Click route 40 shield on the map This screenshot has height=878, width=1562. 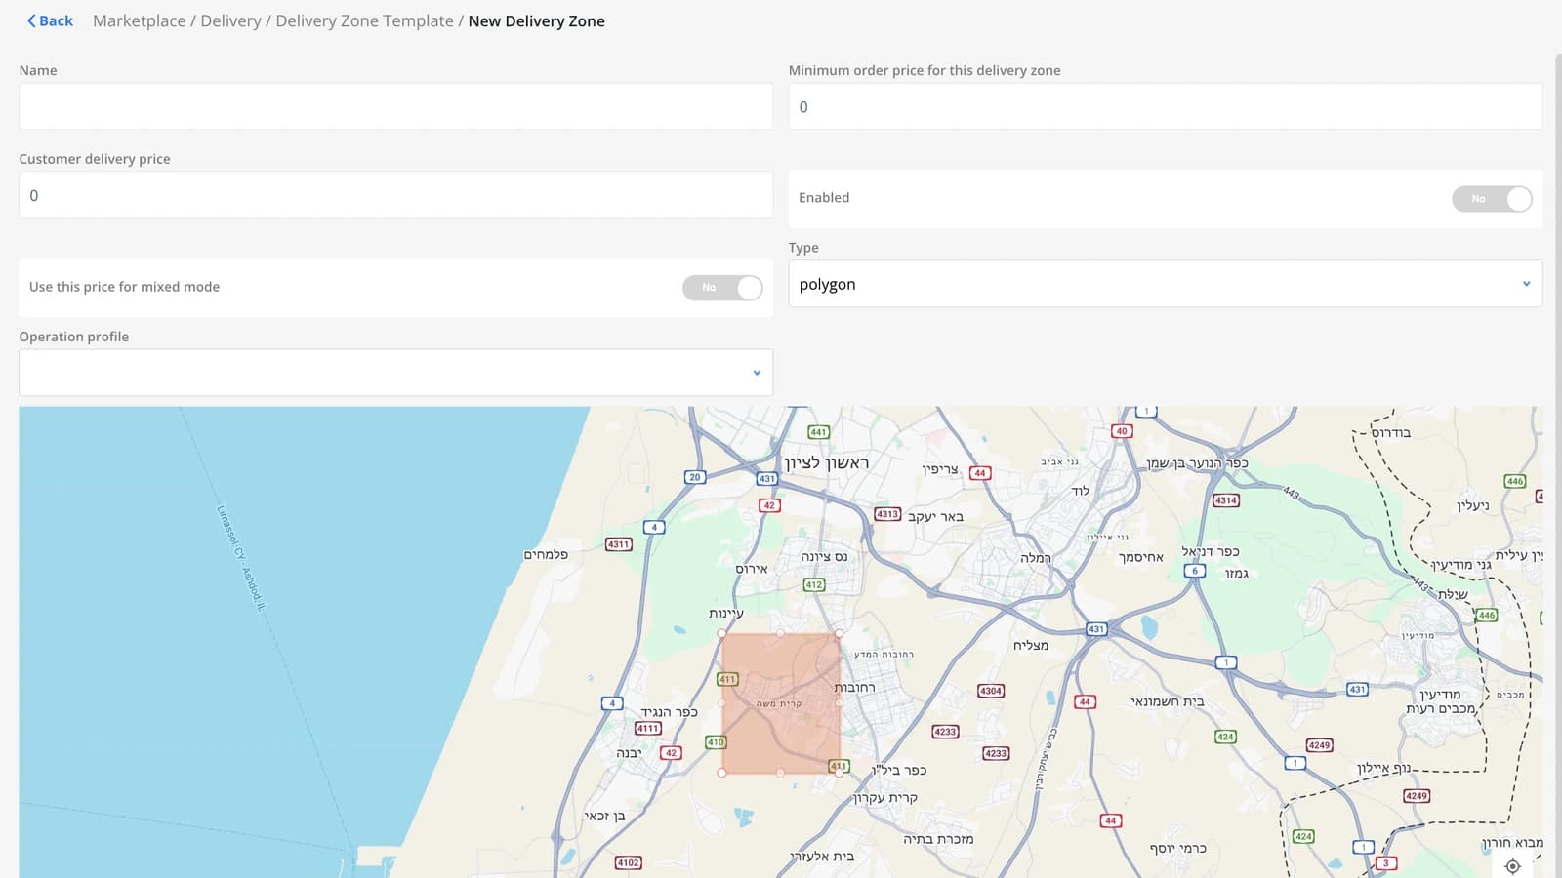click(x=1121, y=431)
